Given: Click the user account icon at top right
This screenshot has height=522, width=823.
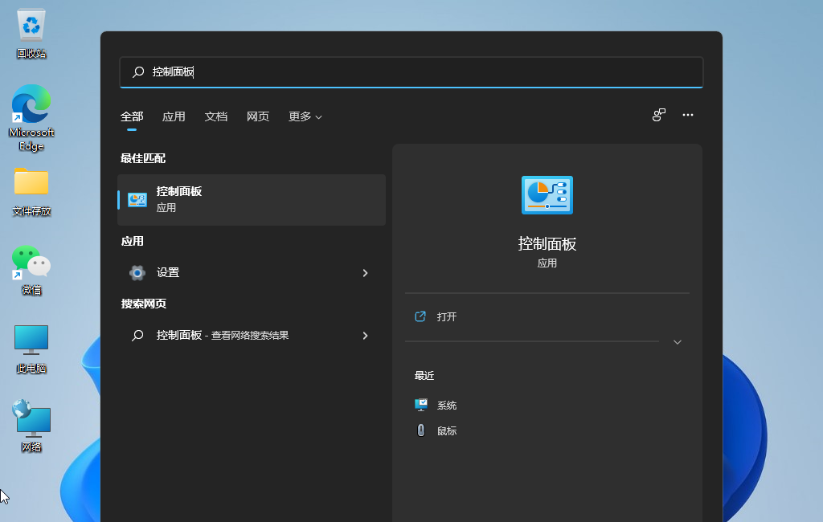Looking at the screenshot, I should [x=658, y=115].
